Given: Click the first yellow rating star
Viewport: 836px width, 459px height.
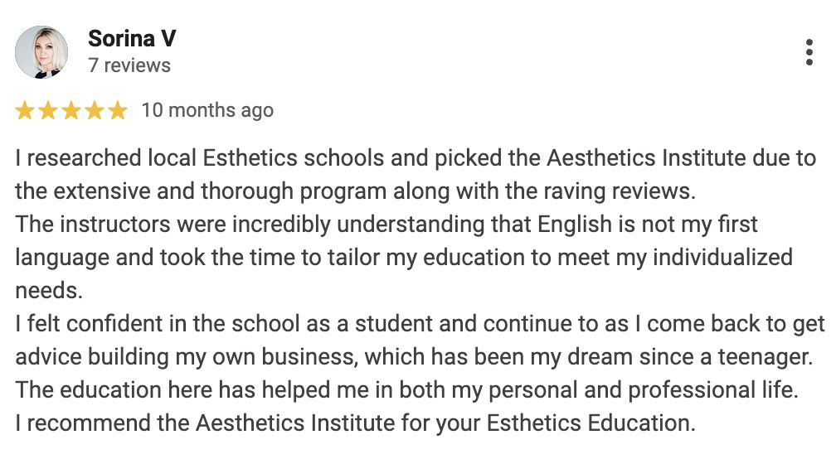Looking at the screenshot, I should (25, 111).
